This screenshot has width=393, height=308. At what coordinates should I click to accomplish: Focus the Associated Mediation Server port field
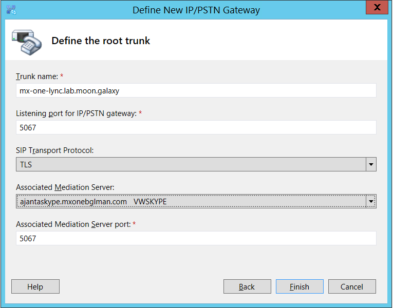[196, 239]
